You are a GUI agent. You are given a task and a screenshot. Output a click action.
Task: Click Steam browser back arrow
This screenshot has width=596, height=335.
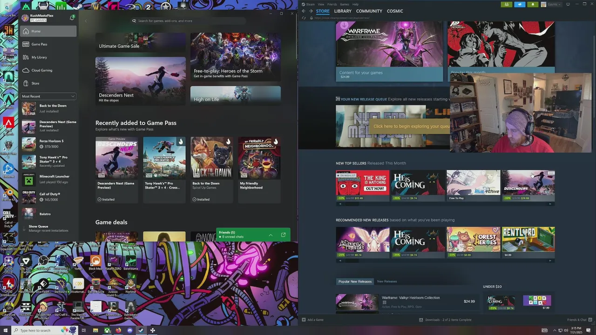click(304, 11)
